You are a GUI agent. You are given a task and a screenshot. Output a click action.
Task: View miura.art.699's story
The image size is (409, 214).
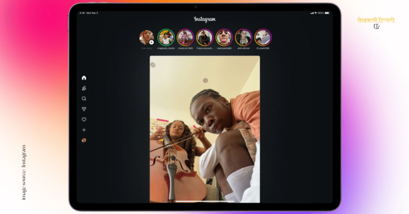click(185, 37)
